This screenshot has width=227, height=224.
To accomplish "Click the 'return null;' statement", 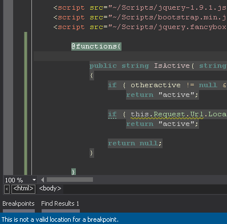I will [x=135, y=143].
